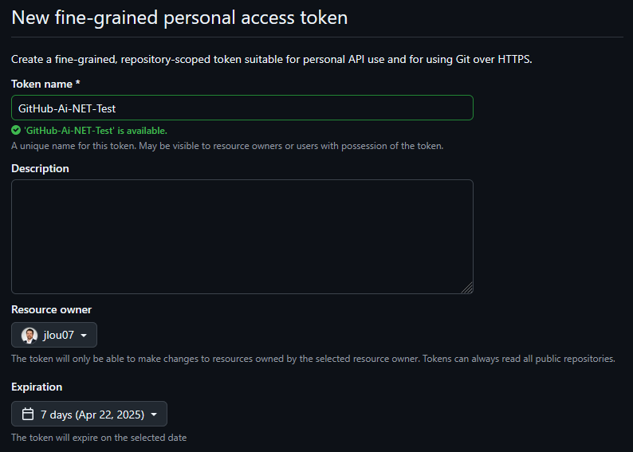The width and height of the screenshot is (633, 452).
Task: Focus the Token name input field
Action: (x=242, y=108)
